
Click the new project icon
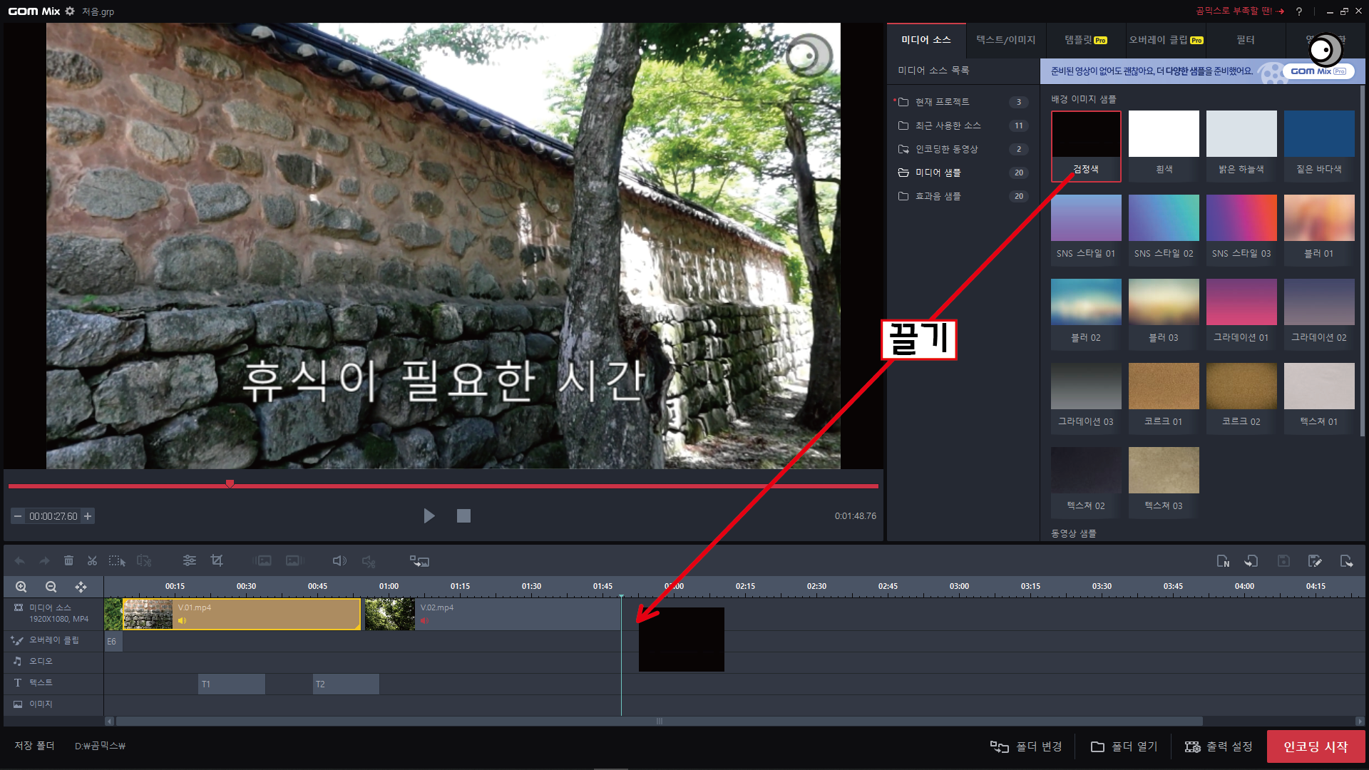pos(1223,561)
